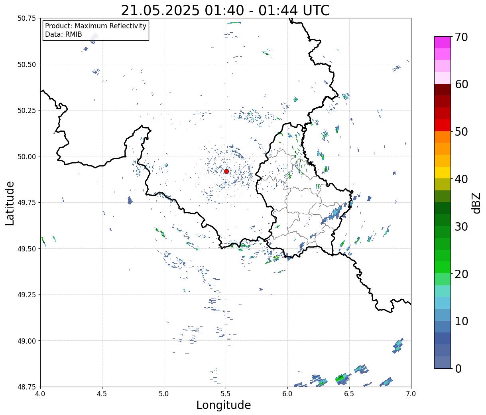Click the colorbar tick label 0
Viewport: 486px width, 415px height.
point(458,369)
